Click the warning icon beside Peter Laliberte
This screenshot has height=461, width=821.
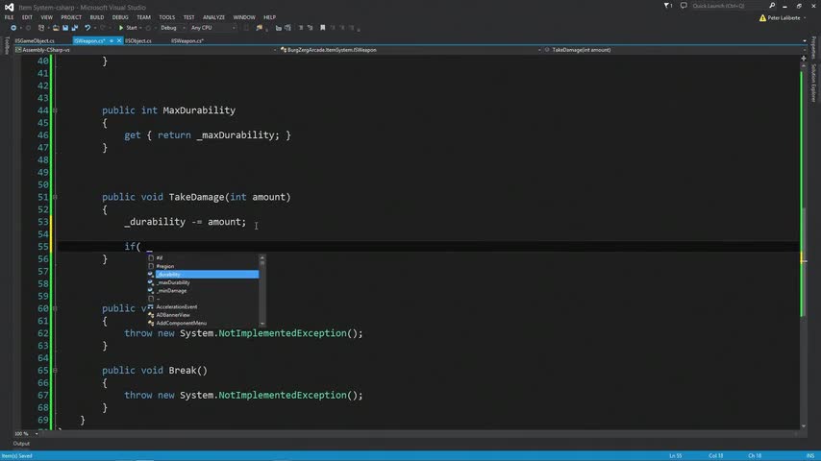[762, 18]
